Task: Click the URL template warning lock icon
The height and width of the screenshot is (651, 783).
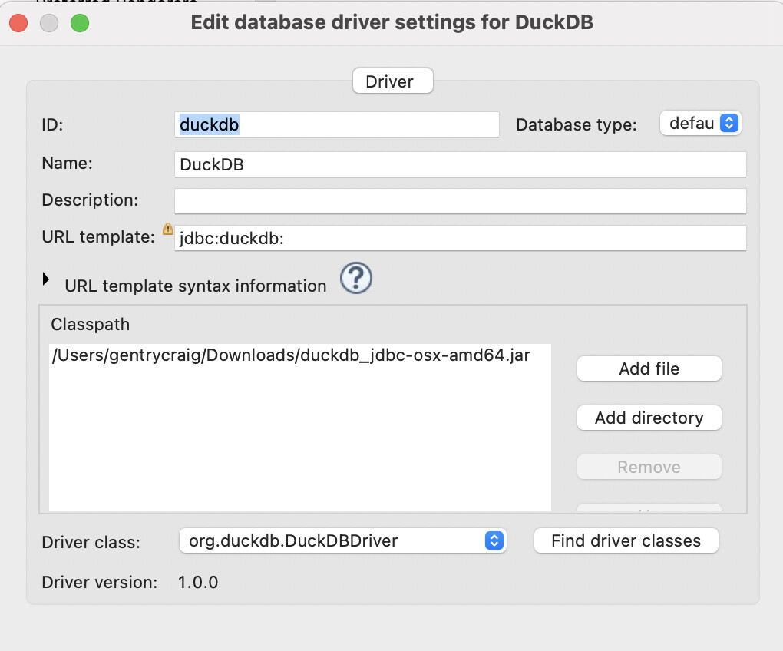Action: point(168,229)
